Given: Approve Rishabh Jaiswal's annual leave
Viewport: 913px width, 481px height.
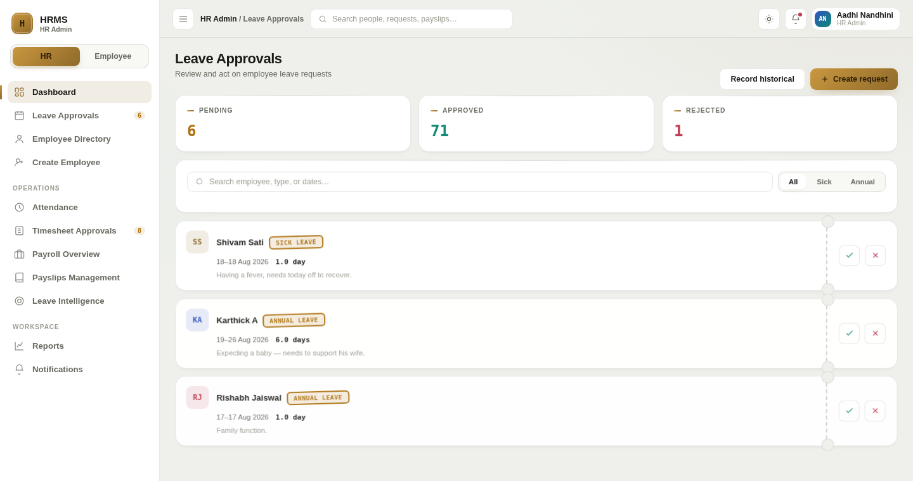Looking at the screenshot, I should pyautogui.click(x=850, y=411).
